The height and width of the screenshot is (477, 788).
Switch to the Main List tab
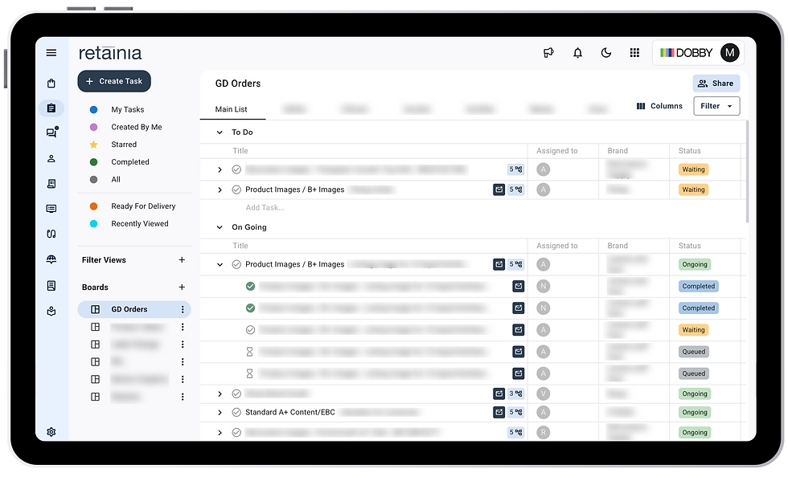tap(232, 108)
